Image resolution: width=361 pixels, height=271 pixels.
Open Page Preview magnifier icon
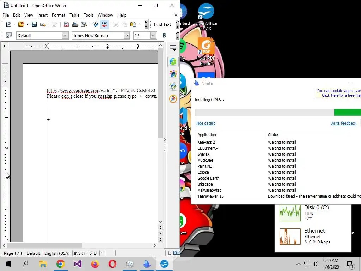pos(84,24)
